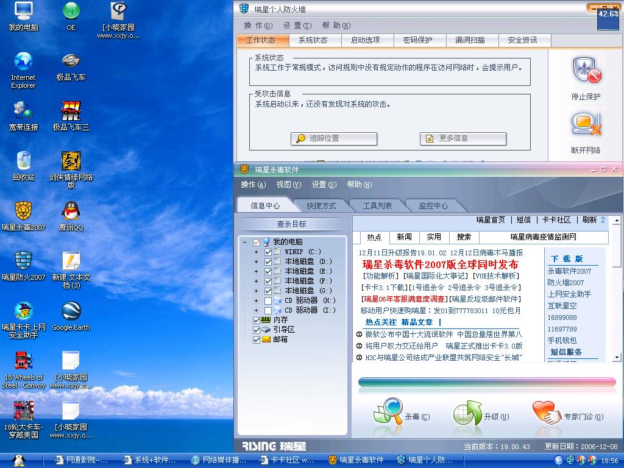The image size is (624, 468).
Task: Click the system tray clock 18:56
Action: [609, 461]
